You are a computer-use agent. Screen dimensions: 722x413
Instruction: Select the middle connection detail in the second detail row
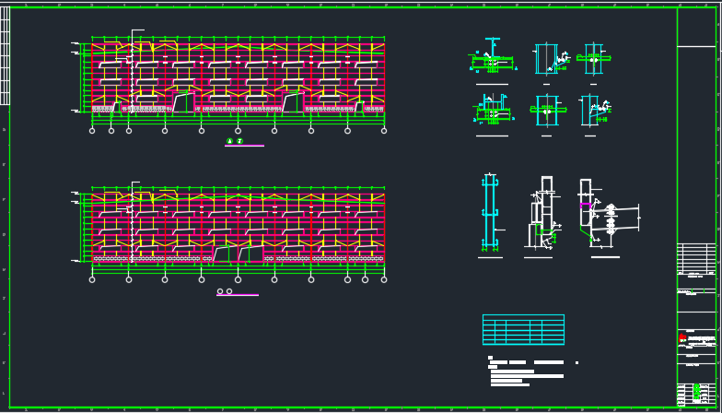547,111
